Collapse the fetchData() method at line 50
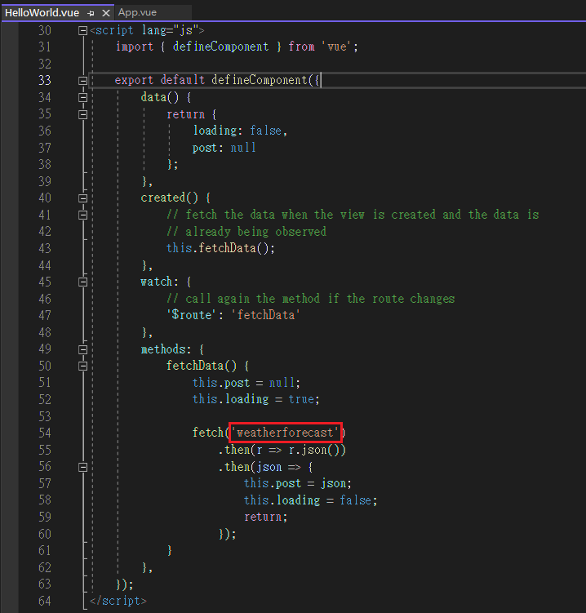 (82, 366)
